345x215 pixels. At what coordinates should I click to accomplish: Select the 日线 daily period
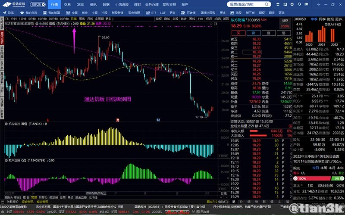[74, 19]
